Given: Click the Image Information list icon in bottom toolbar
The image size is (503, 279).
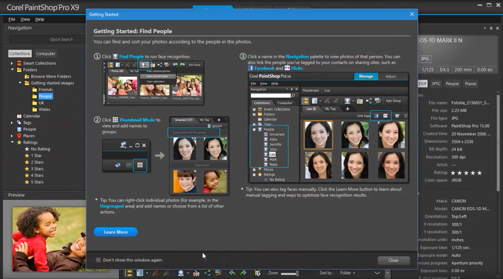Looking at the screenshot, I should 140,273.
